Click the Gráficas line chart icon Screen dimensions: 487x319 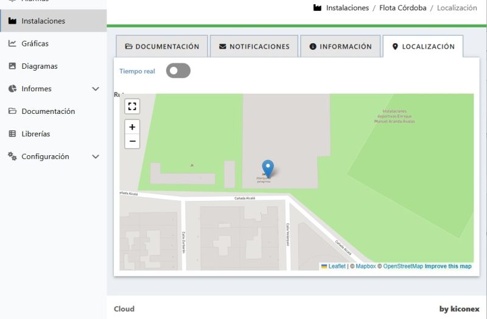coord(12,43)
